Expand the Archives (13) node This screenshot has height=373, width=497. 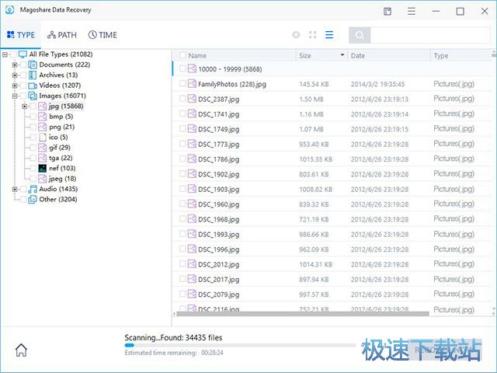point(15,75)
